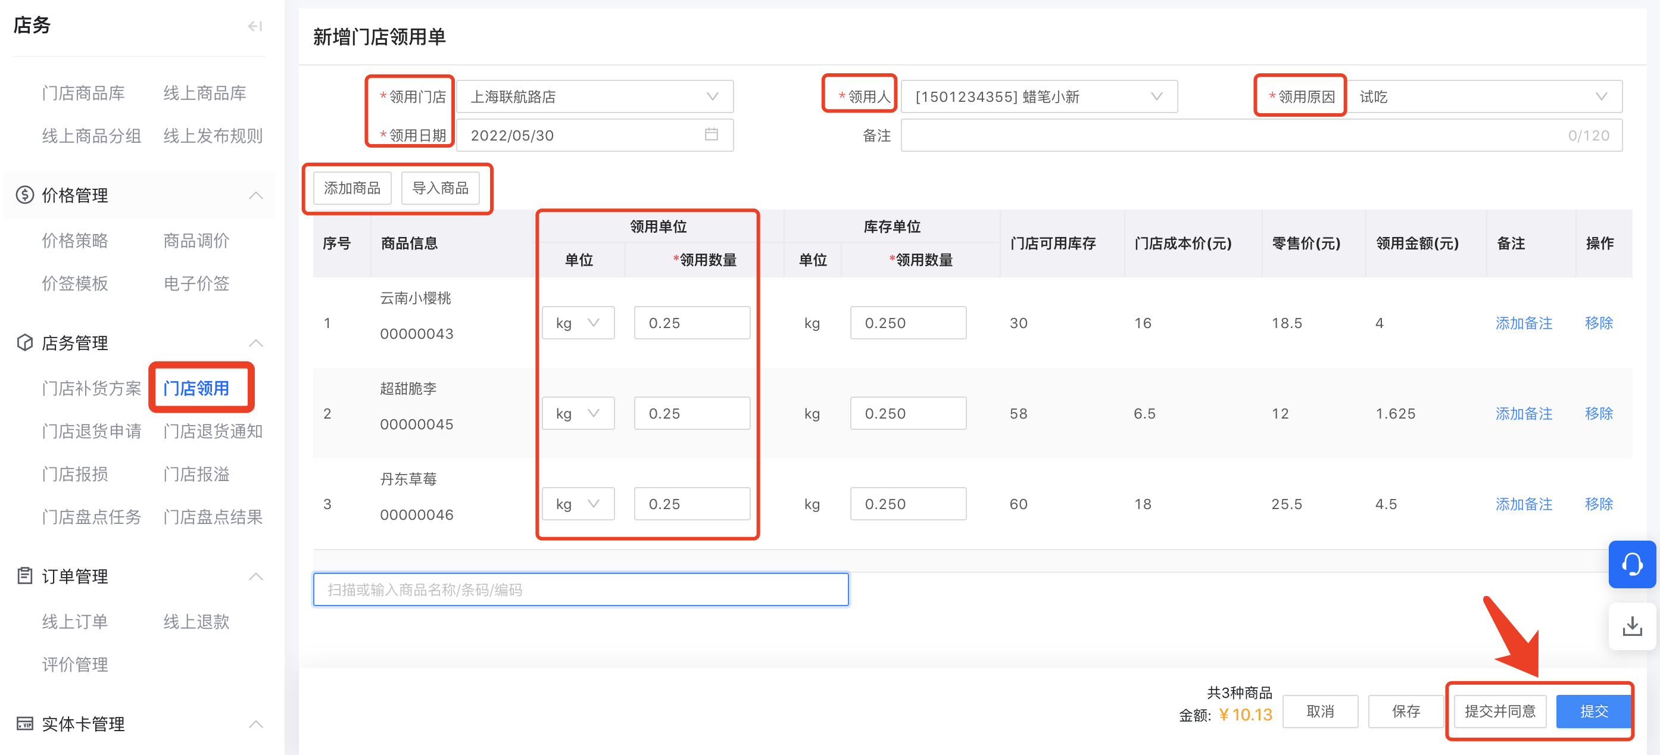1660x755 pixels.
Task: Click product code 00000043
Action: point(416,333)
